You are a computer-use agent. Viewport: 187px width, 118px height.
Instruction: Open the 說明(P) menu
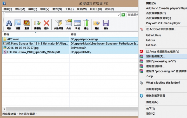coord(109,9)
